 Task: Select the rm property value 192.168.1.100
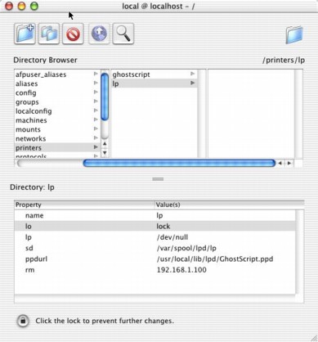181,270
